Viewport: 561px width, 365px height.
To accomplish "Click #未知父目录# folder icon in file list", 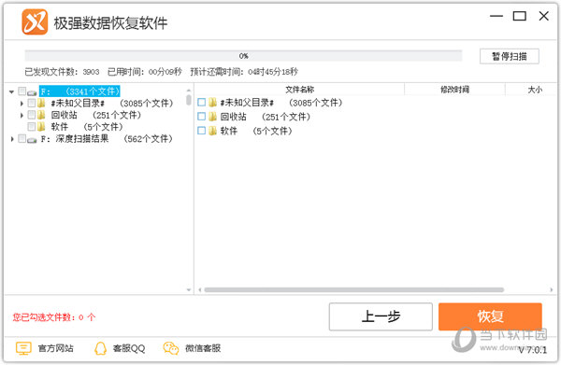I will tap(212, 103).
